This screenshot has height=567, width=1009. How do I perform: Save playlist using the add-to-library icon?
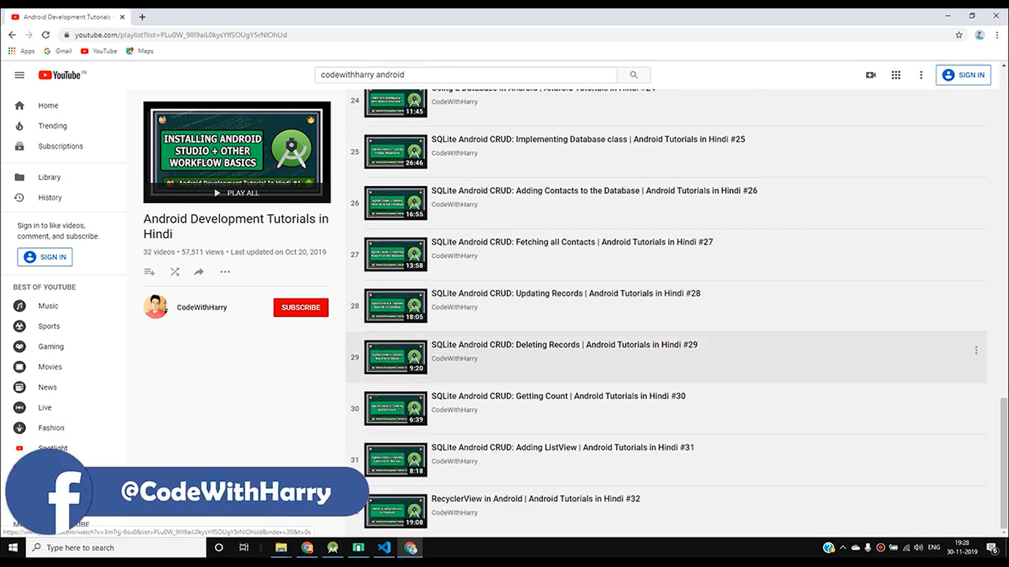click(149, 272)
